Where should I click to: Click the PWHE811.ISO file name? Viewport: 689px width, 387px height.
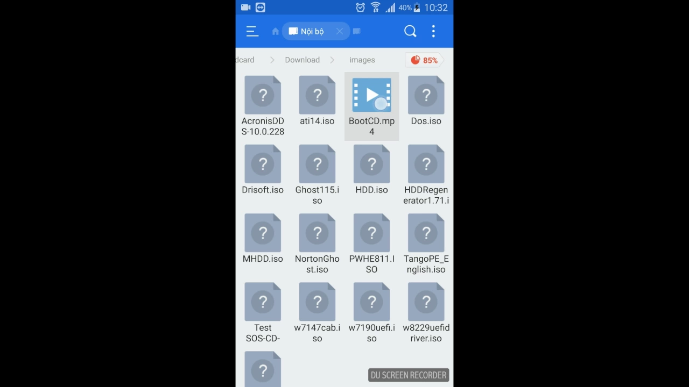coord(371,264)
